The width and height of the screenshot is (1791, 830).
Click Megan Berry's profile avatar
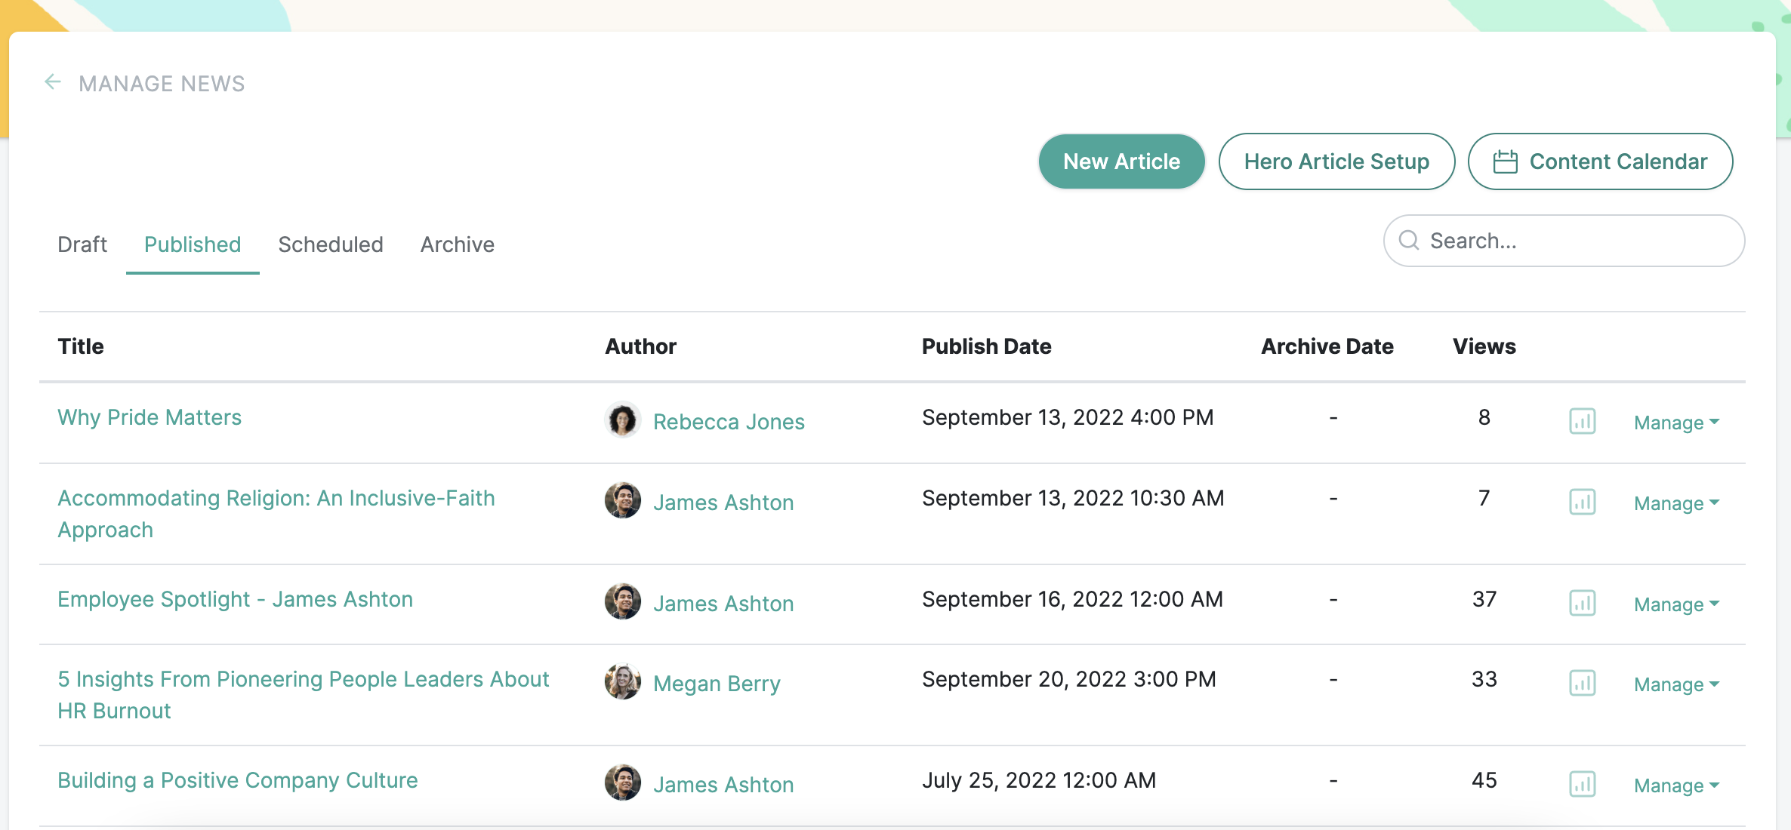(x=622, y=681)
